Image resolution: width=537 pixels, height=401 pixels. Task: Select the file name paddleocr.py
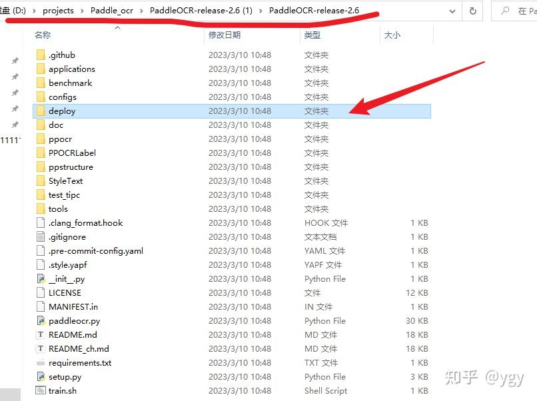[75, 321]
